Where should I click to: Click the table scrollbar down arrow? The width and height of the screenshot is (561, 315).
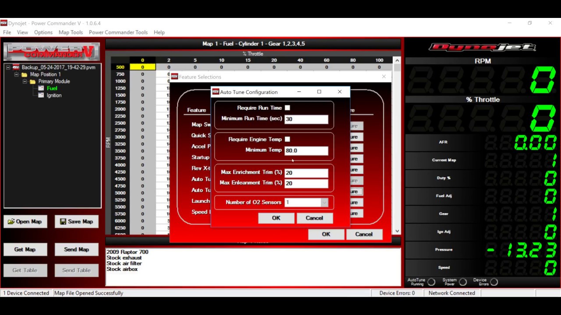pos(397,231)
